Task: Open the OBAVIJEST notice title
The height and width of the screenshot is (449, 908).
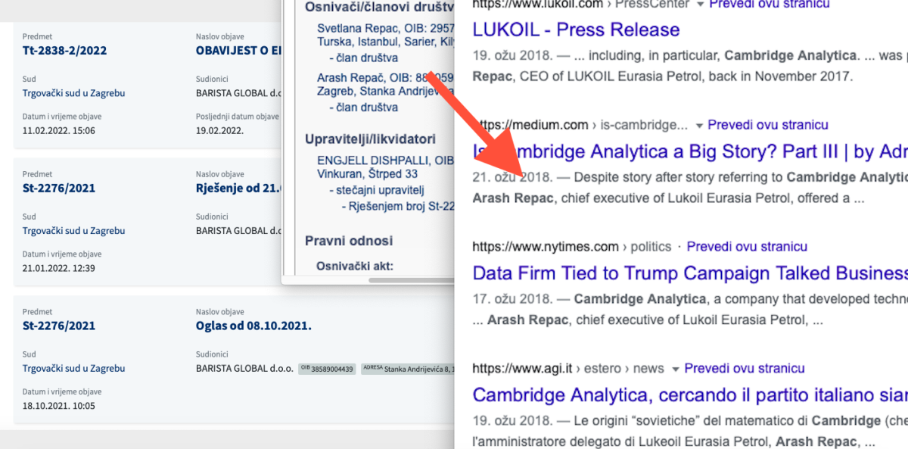Action: 238,51
